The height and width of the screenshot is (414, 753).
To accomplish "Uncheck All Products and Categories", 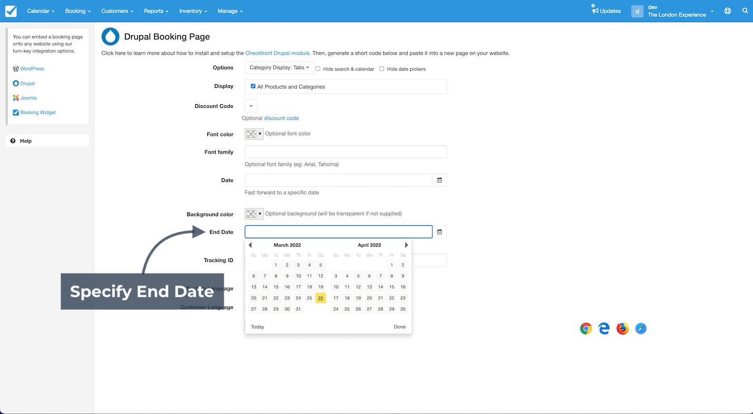I will click(253, 86).
